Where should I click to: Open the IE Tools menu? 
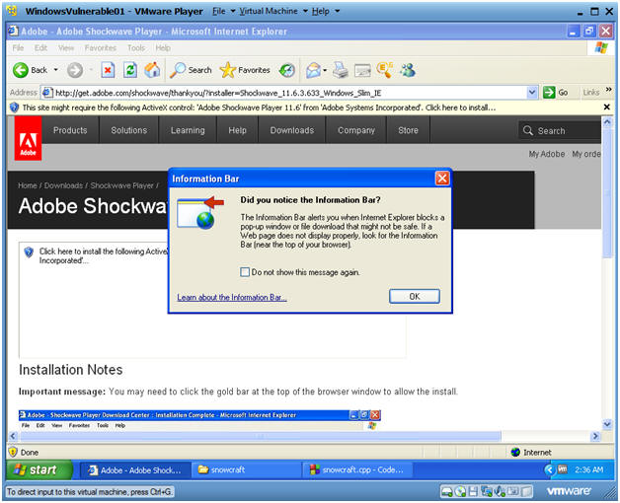click(x=136, y=48)
